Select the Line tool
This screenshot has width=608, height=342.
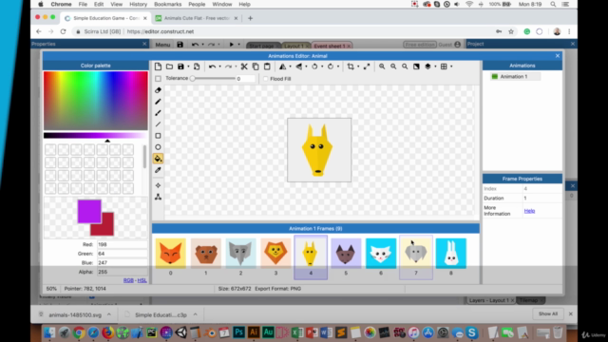[158, 124]
